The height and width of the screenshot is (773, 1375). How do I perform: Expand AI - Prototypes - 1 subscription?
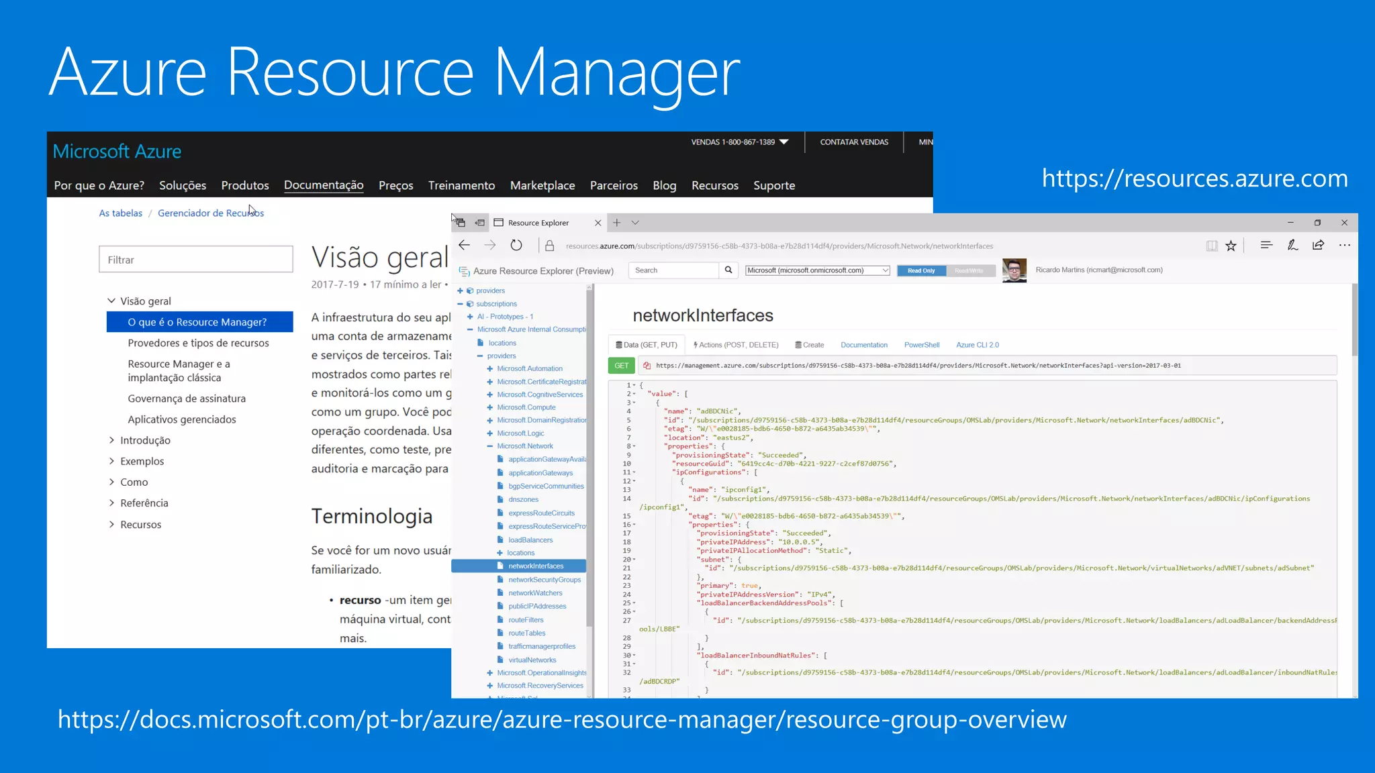tap(470, 317)
